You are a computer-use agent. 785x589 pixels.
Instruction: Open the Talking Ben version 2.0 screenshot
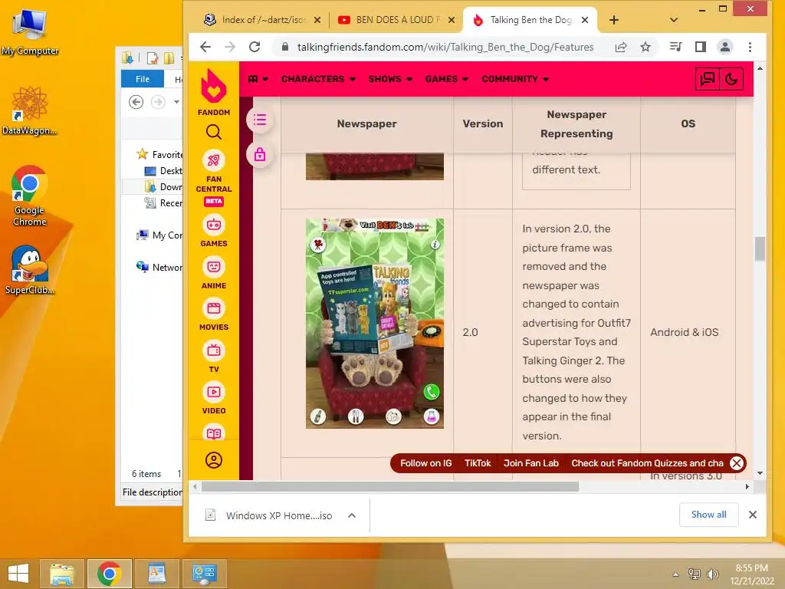[374, 323]
